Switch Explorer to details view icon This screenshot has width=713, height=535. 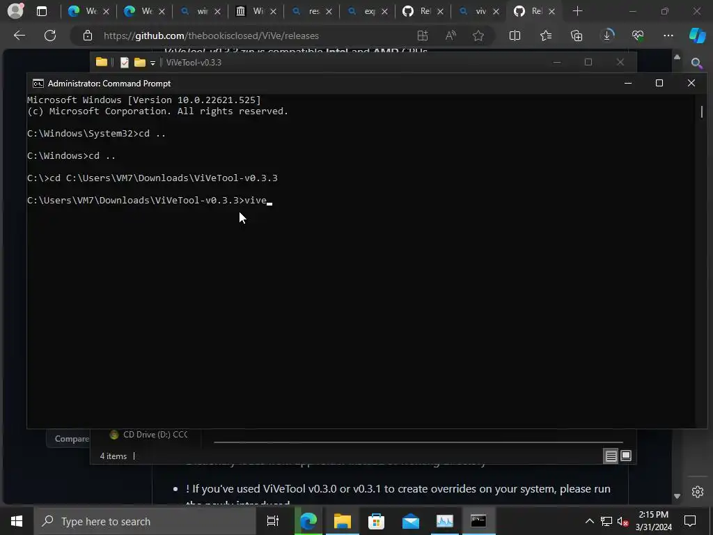coord(611,456)
